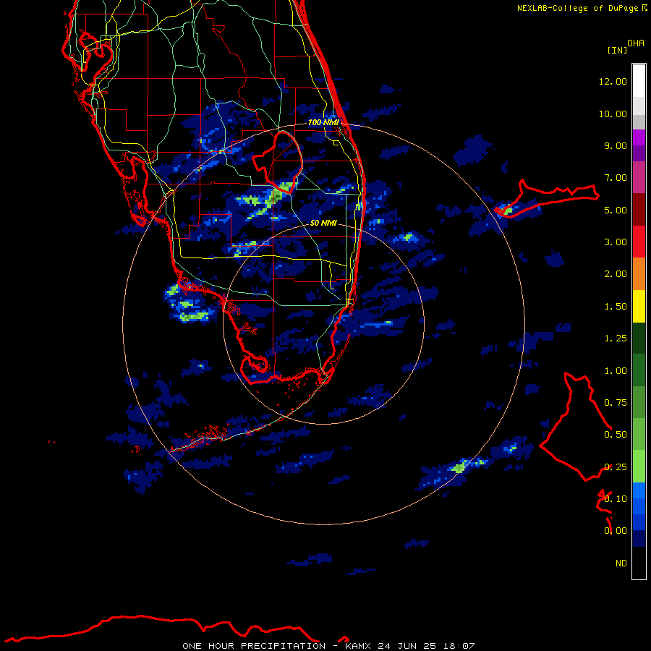Pick the white swatch at the scale top
This screenshot has width=651, height=651.
click(639, 81)
